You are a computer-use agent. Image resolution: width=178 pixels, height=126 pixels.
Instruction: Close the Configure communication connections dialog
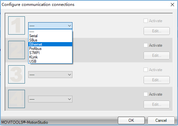coord(172,5)
